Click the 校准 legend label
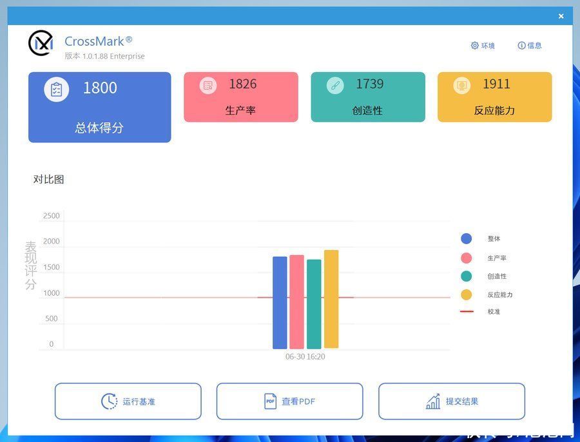Viewport: 580px width, 442px height. 494,311
